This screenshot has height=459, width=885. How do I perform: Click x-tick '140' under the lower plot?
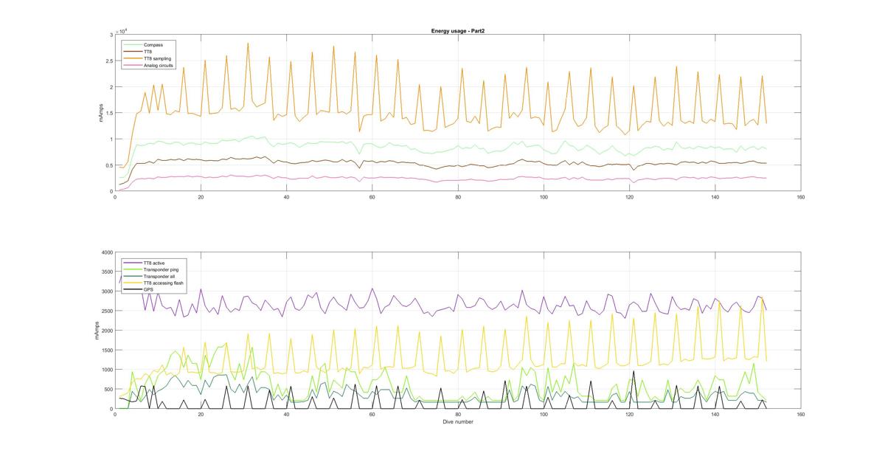pos(715,415)
